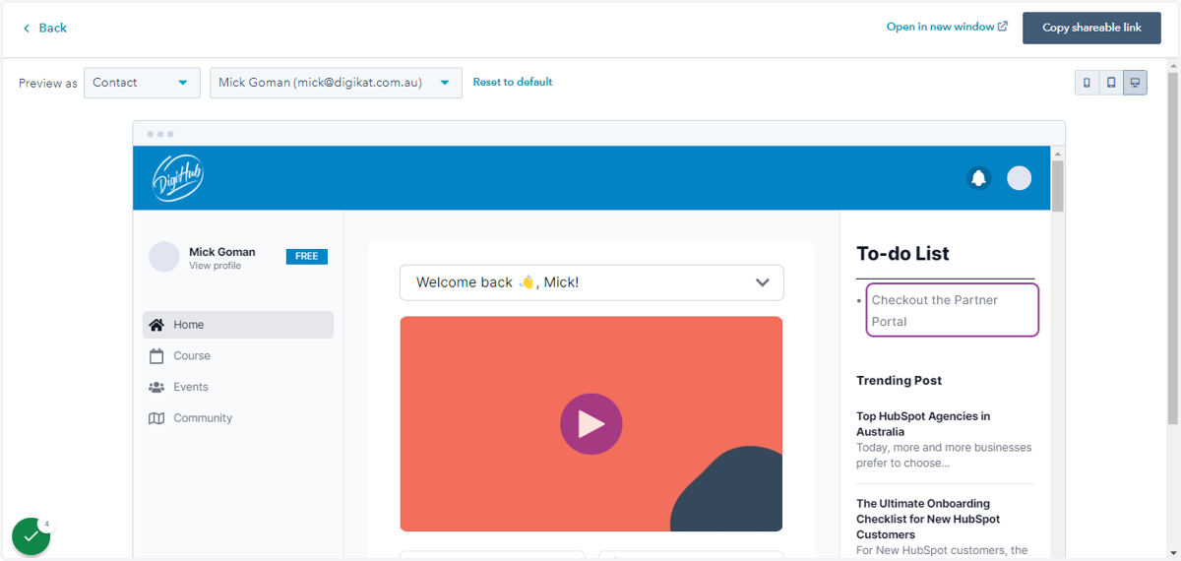Go Back using the top-left link
This screenshot has width=1181, height=561.
(44, 28)
